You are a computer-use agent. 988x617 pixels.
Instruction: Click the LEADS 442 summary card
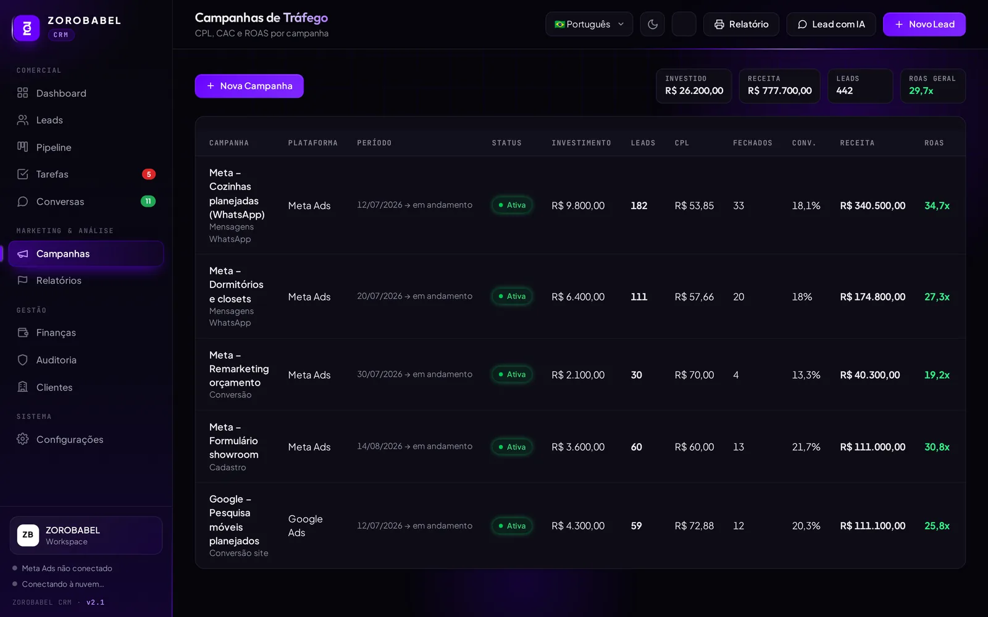860,86
